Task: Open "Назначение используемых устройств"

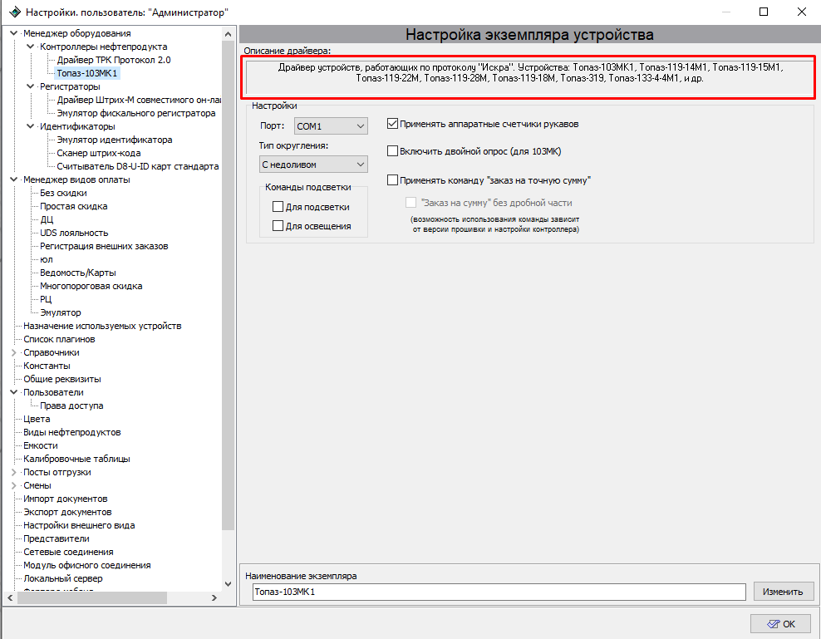Action: [x=103, y=326]
